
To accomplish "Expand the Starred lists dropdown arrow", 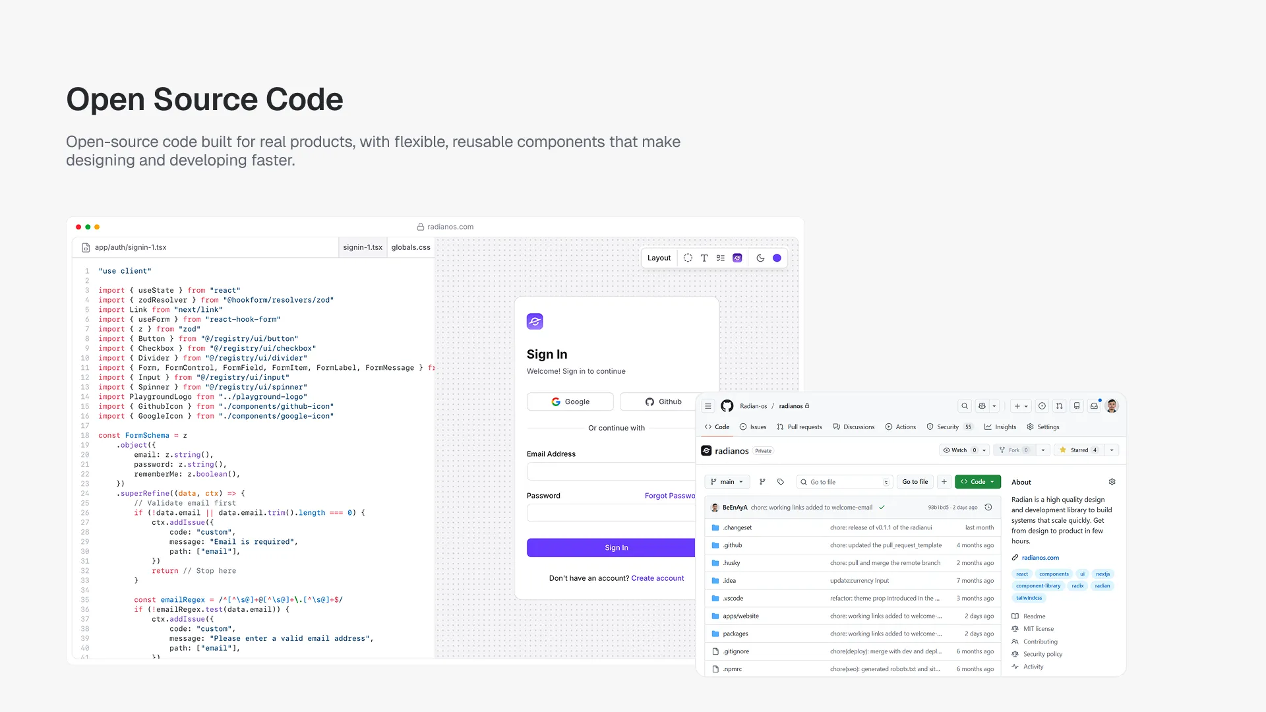I will [1112, 450].
